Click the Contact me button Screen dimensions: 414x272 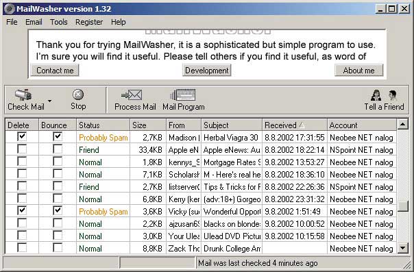[x=55, y=71]
